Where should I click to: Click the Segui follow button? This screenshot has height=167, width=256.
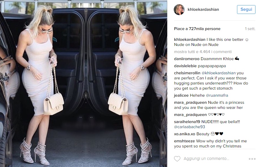[246, 9]
